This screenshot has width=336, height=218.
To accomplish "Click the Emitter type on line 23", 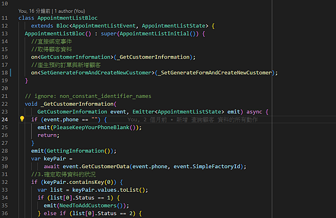I will click(x=143, y=112).
